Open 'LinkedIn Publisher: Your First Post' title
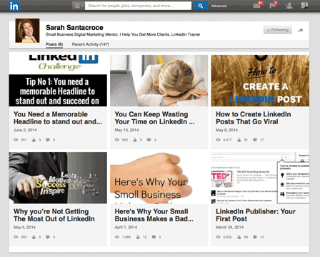 (256, 215)
